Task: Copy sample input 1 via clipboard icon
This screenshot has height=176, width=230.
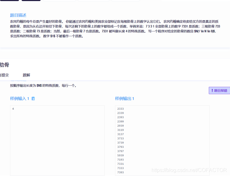Action: [x=33, y=99]
